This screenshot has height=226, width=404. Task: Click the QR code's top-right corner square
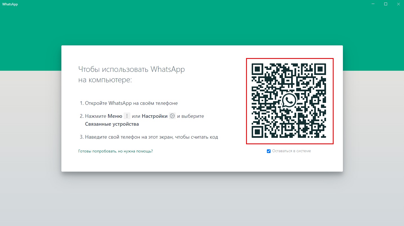click(320, 69)
